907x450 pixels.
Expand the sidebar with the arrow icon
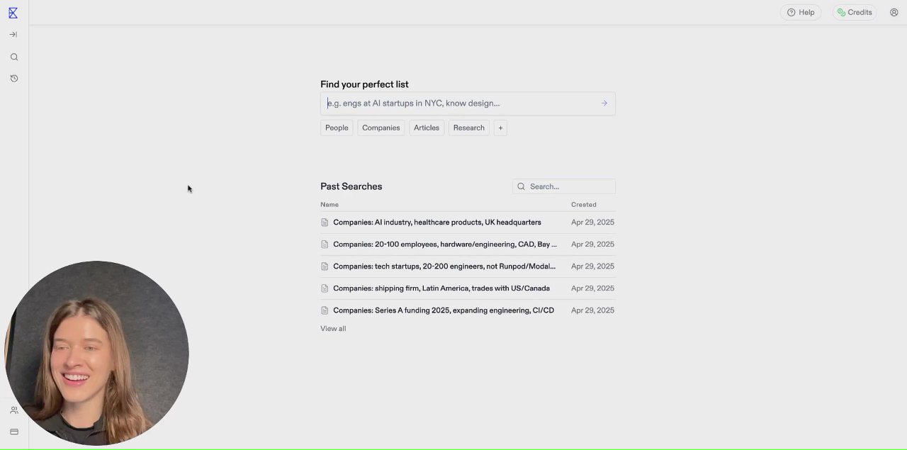[x=13, y=35]
